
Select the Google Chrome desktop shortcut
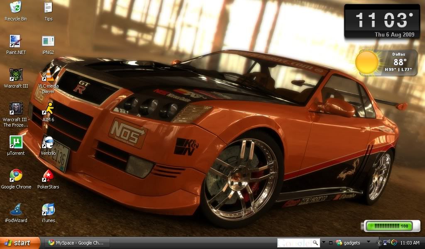[16, 176]
